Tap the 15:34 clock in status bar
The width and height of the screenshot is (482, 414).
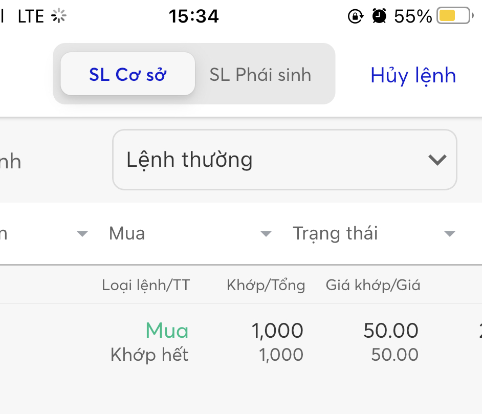click(194, 17)
